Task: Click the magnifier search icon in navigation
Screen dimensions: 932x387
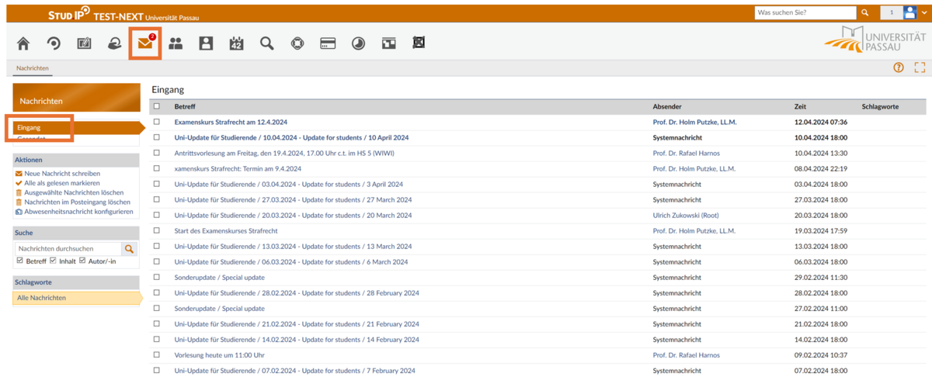Action: pos(267,43)
